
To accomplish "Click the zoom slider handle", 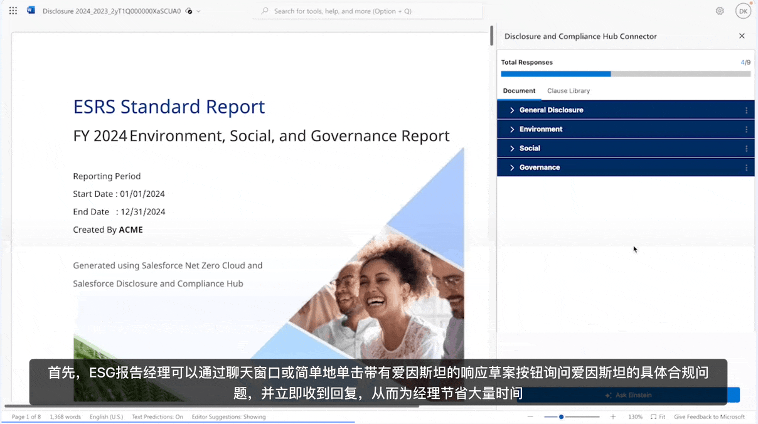I will [561, 416].
